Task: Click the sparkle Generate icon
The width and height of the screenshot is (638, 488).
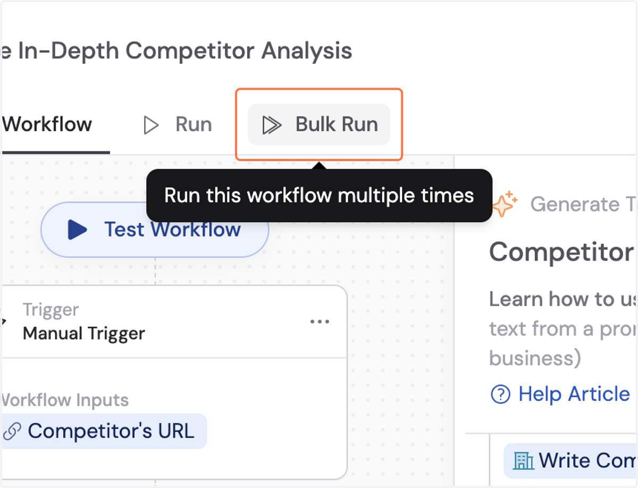Action: [505, 204]
